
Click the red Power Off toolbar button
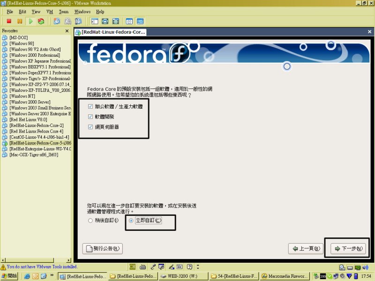point(9,21)
